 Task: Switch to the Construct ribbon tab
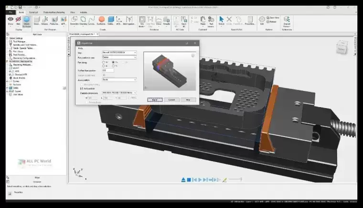[x=33, y=12]
